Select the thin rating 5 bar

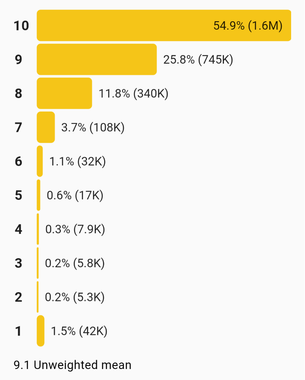pyautogui.click(x=38, y=195)
